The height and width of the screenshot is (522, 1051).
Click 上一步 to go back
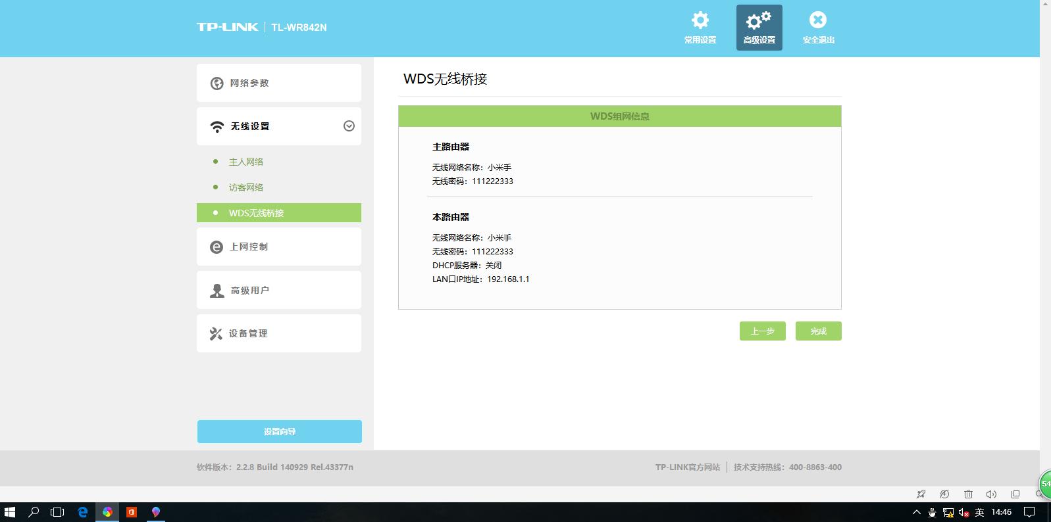click(763, 331)
